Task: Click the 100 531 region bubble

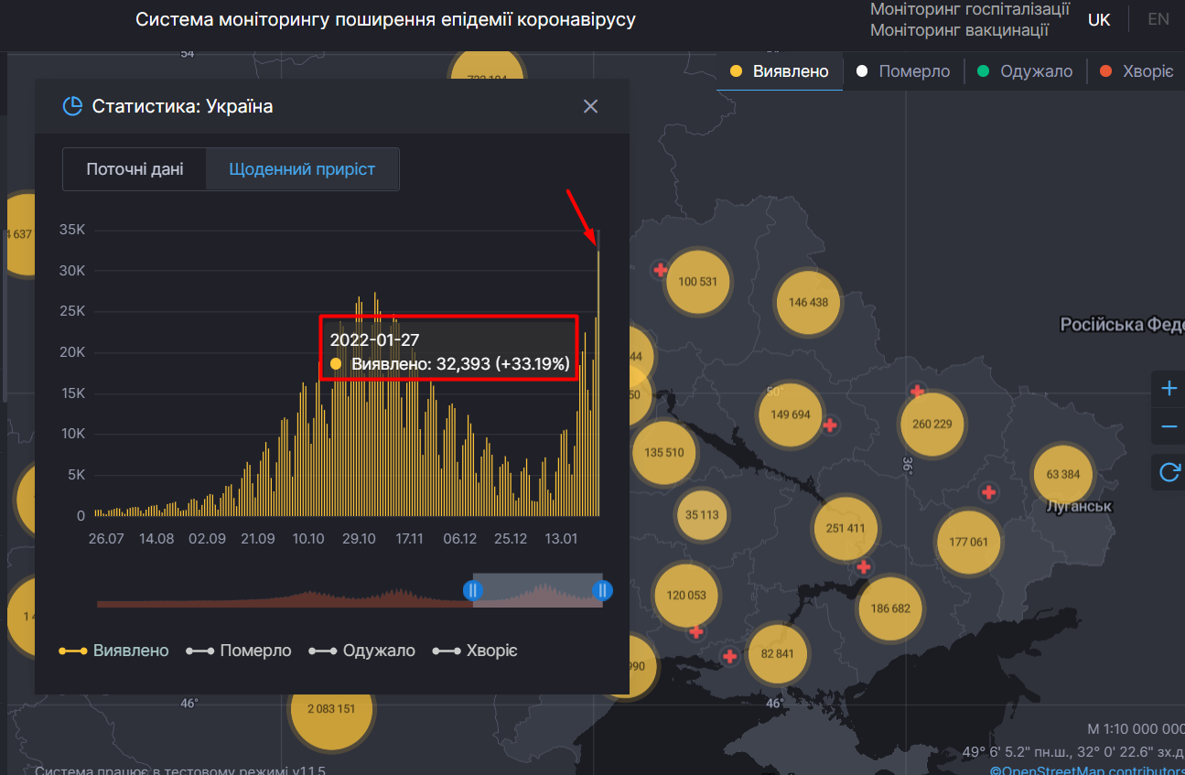Action: [x=698, y=282]
